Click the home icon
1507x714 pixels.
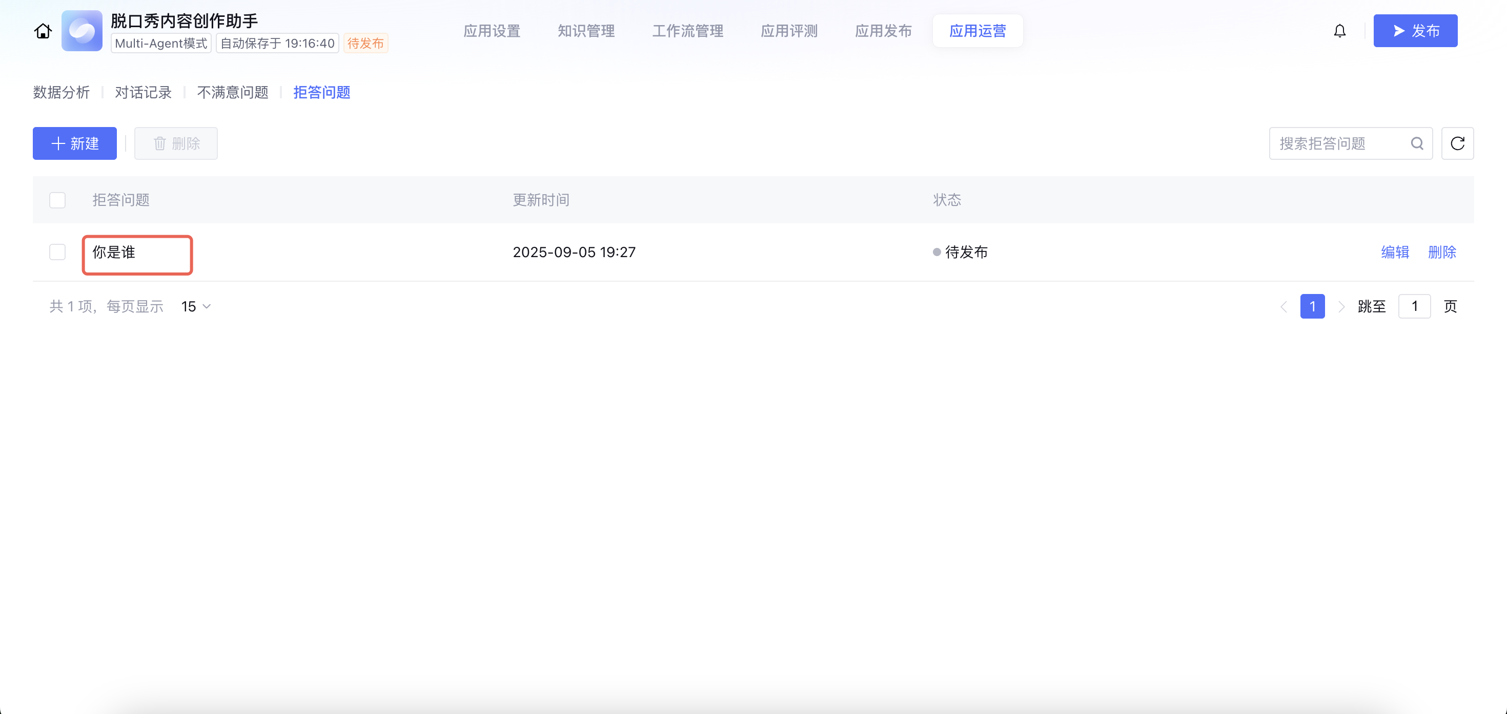point(43,31)
